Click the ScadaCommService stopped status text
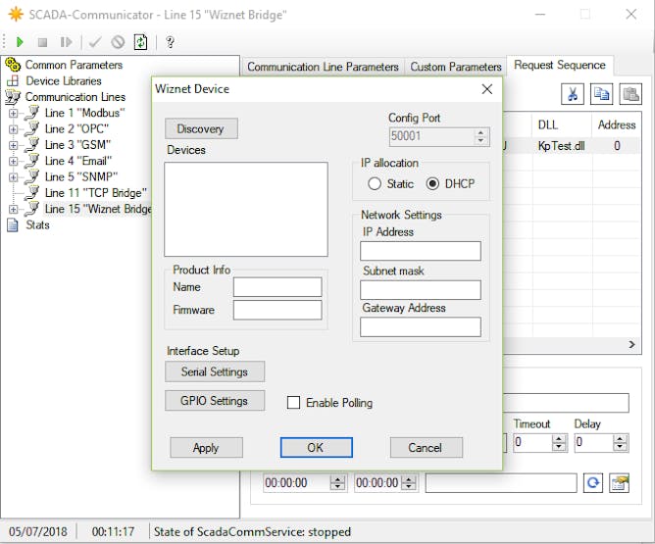This screenshot has width=655, height=544. (252, 532)
